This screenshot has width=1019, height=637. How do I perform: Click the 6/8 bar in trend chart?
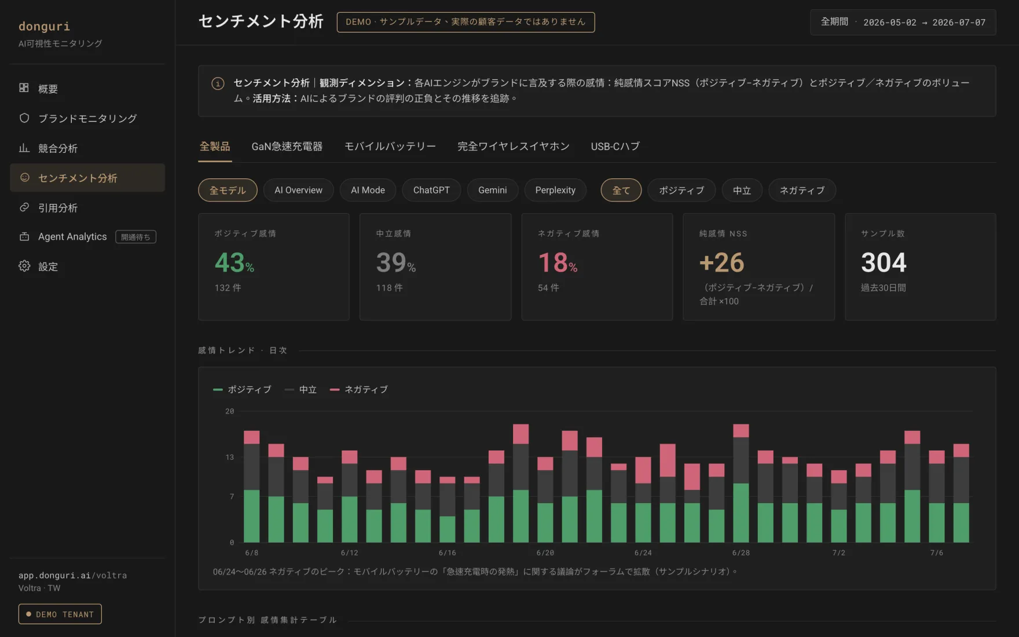click(x=251, y=486)
